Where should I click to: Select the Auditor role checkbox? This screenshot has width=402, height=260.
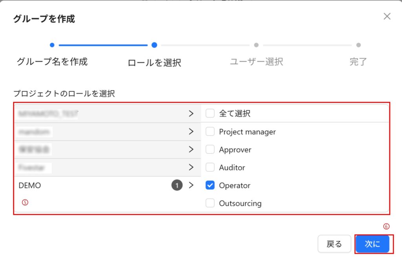click(x=210, y=168)
